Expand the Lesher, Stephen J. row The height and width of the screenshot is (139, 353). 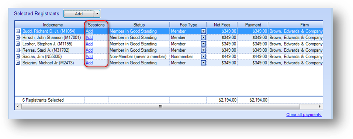pyautogui.click(x=18, y=44)
